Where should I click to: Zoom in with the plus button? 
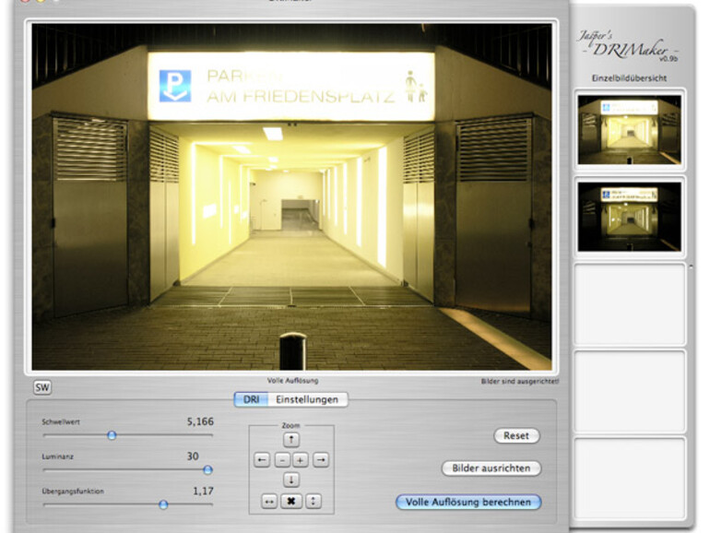[301, 459]
